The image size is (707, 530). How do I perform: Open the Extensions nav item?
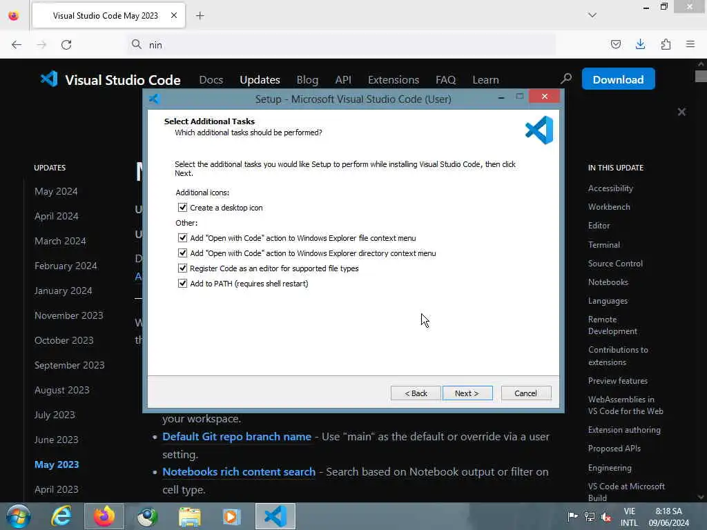click(x=394, y=80)
